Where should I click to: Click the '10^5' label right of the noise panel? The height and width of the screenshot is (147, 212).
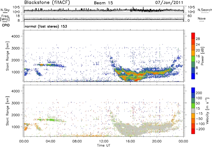(x=191, y=7)
